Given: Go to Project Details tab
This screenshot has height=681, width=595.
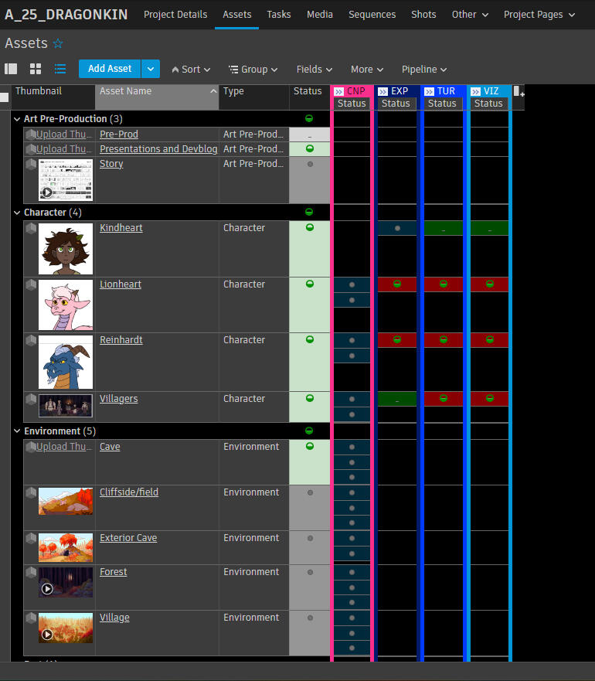Looking at the screenshot, I should coord(175,15).
